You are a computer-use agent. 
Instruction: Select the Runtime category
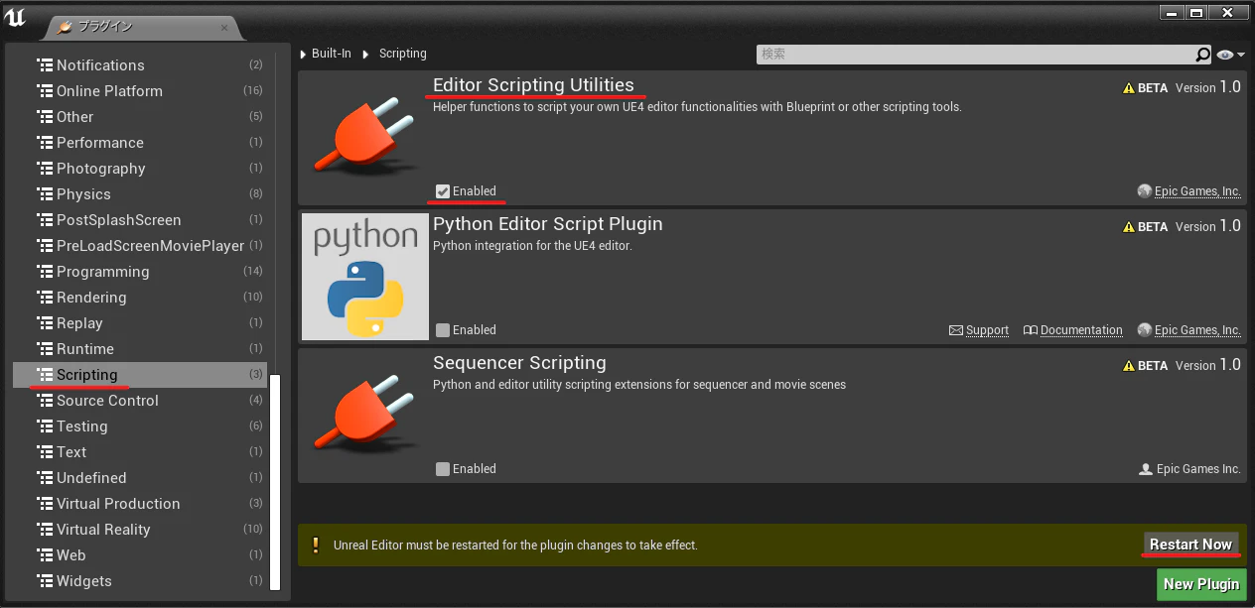pos(140,349)
